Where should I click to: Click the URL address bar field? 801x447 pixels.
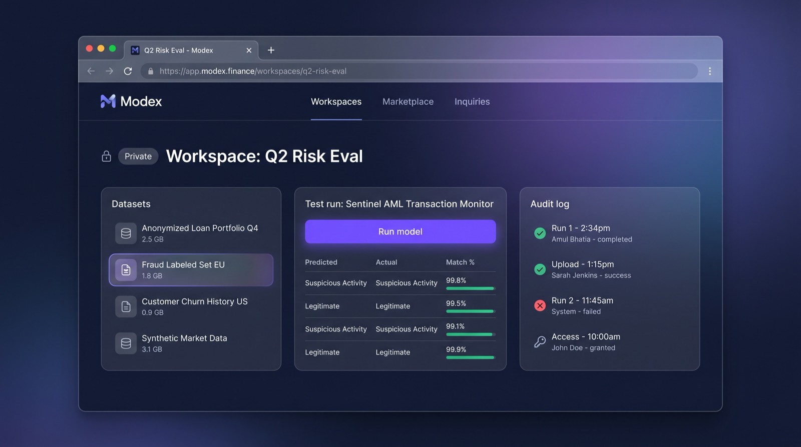click(x=420, y=71)
